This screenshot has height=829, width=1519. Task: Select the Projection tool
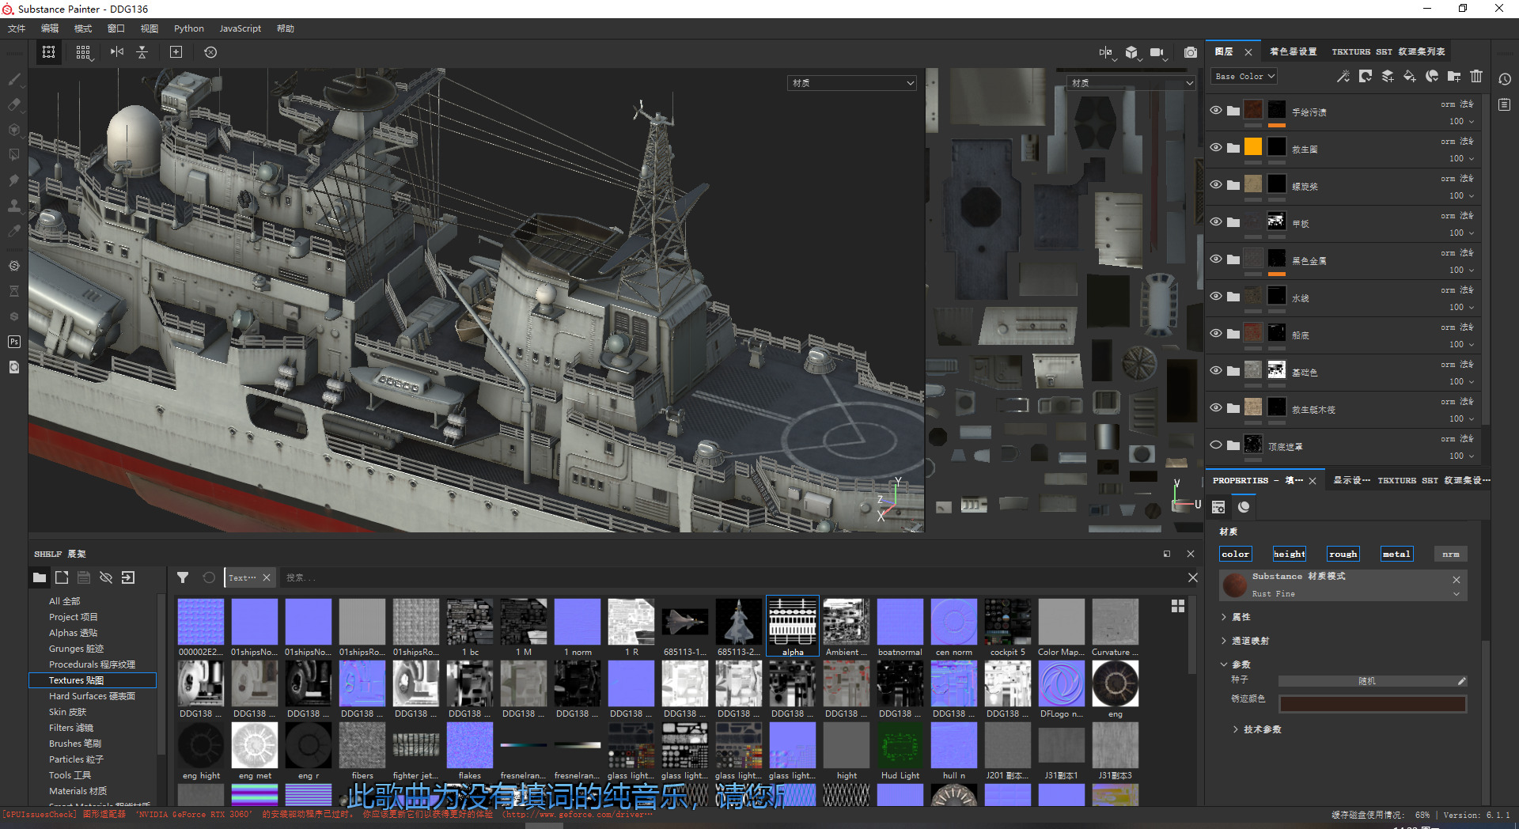[x=14, y=130]
